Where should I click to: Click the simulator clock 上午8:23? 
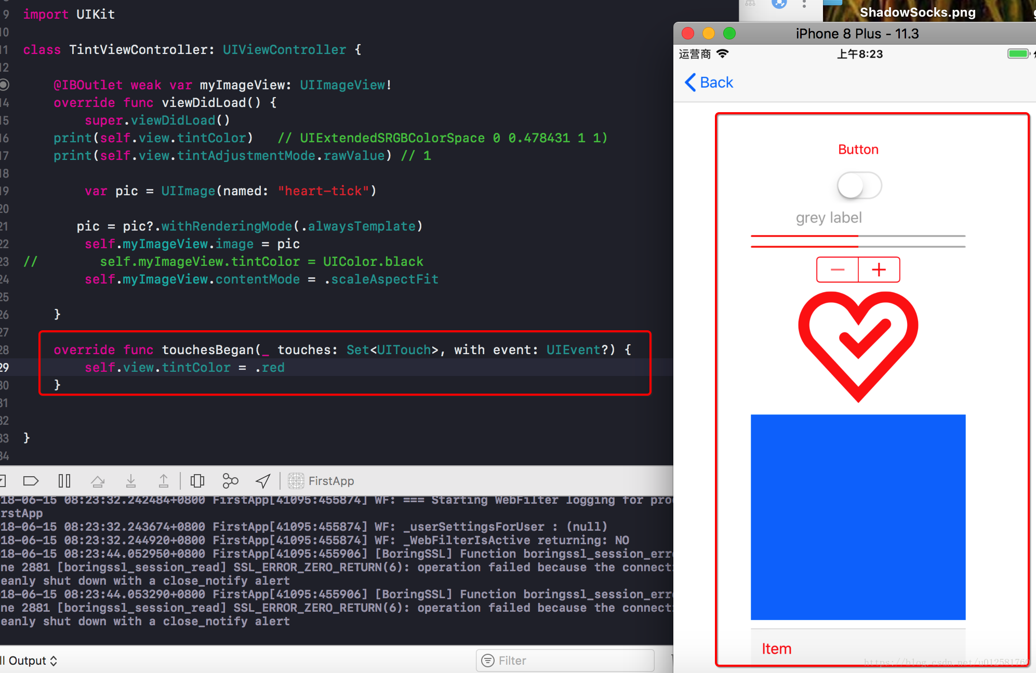(860, 54)
